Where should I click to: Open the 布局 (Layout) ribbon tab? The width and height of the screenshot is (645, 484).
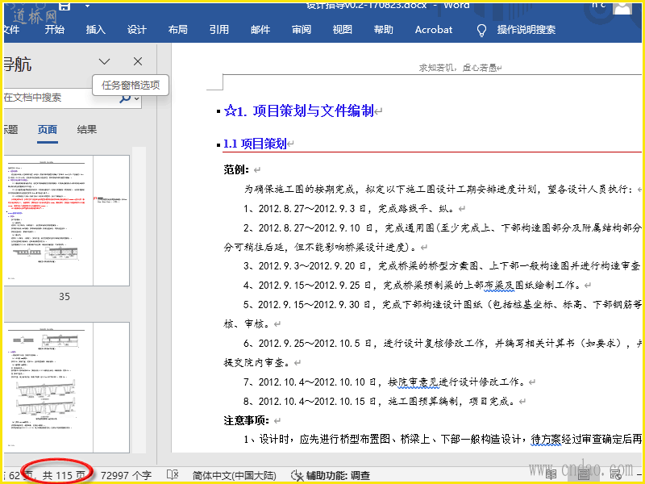pos(177,30)
